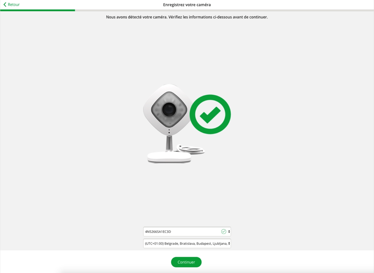Click the green filled portion of progress bar

click(37, 10)
